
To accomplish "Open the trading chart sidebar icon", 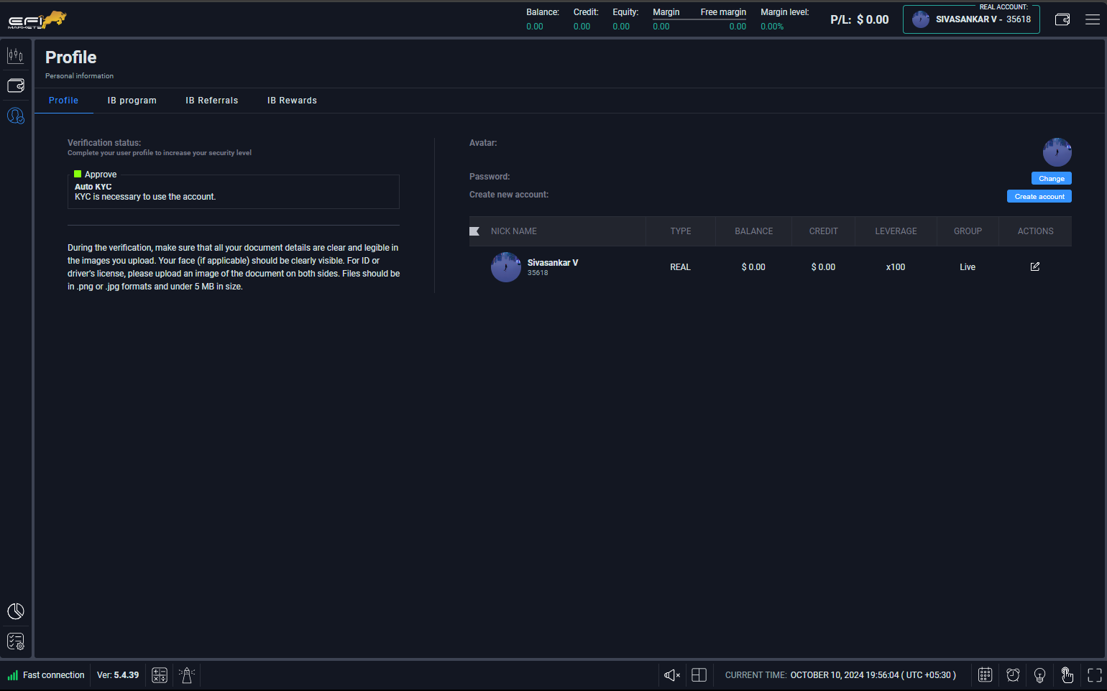I will point(16,55).
